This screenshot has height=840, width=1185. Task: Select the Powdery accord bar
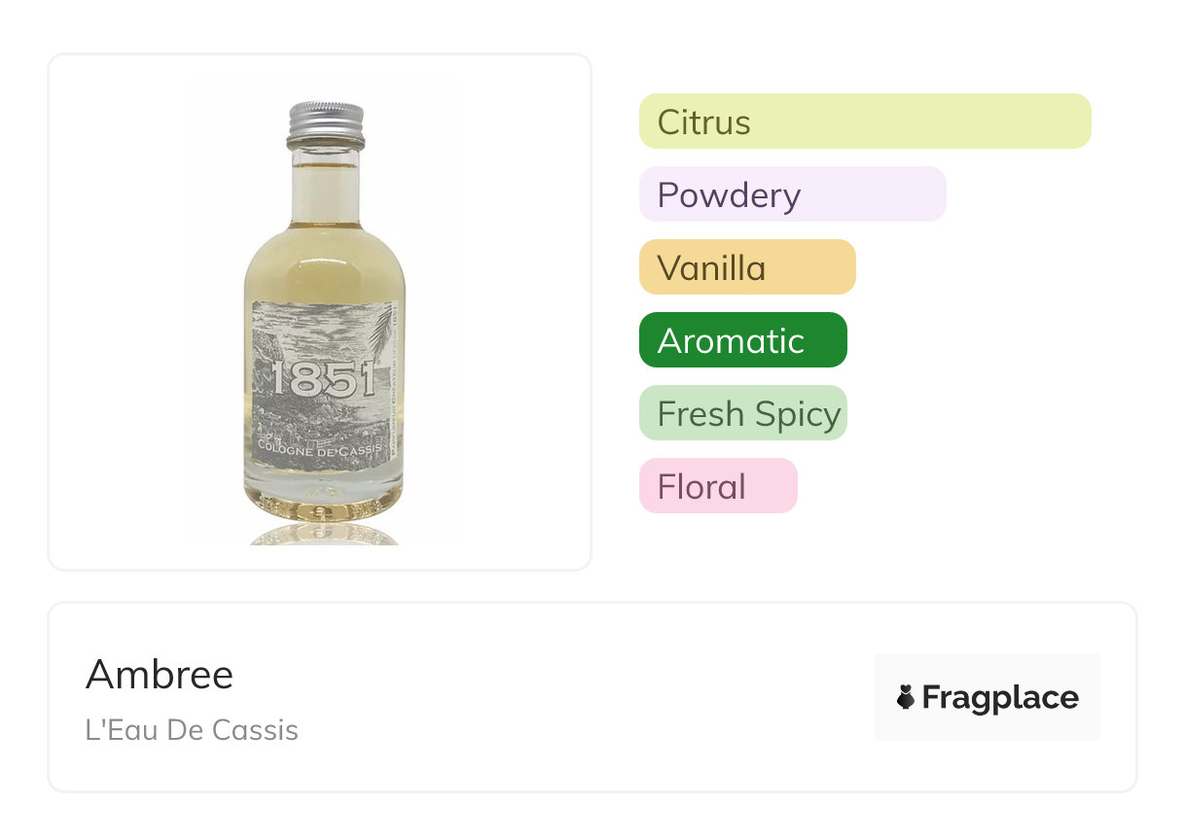[792, 194]
